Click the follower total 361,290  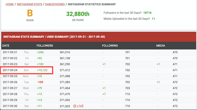[65, 64]
